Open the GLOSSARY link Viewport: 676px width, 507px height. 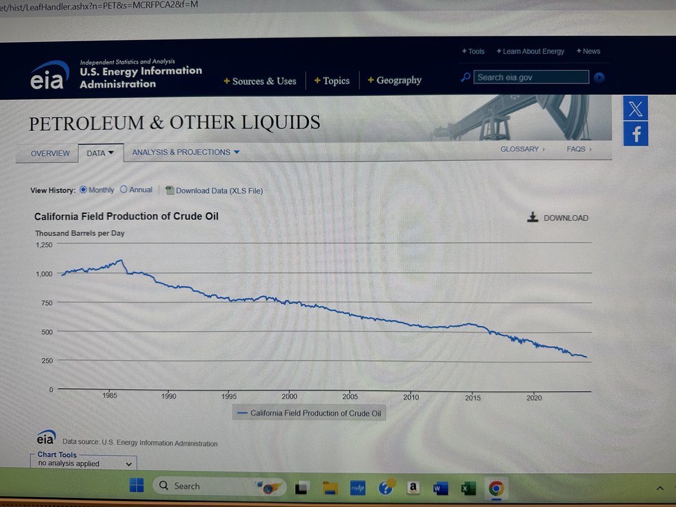point(523,149)
